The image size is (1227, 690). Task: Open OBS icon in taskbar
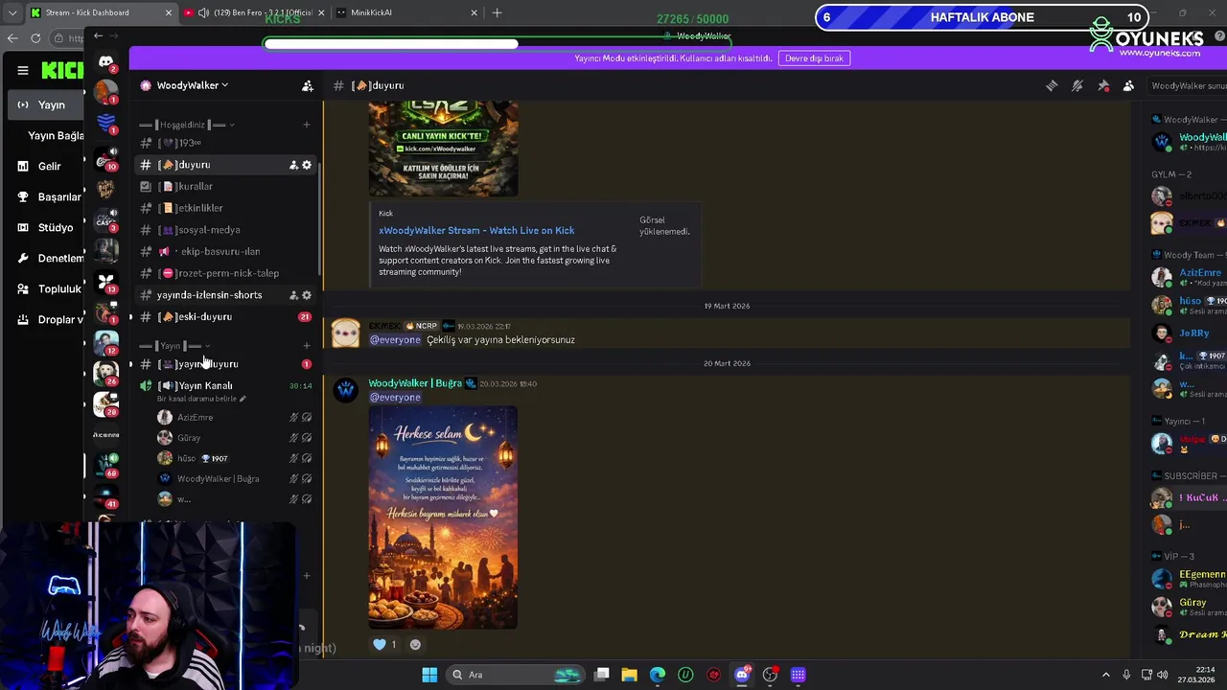(x=770, y=675)
